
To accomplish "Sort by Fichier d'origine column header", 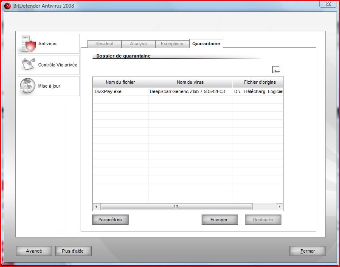I will (258, 82).
